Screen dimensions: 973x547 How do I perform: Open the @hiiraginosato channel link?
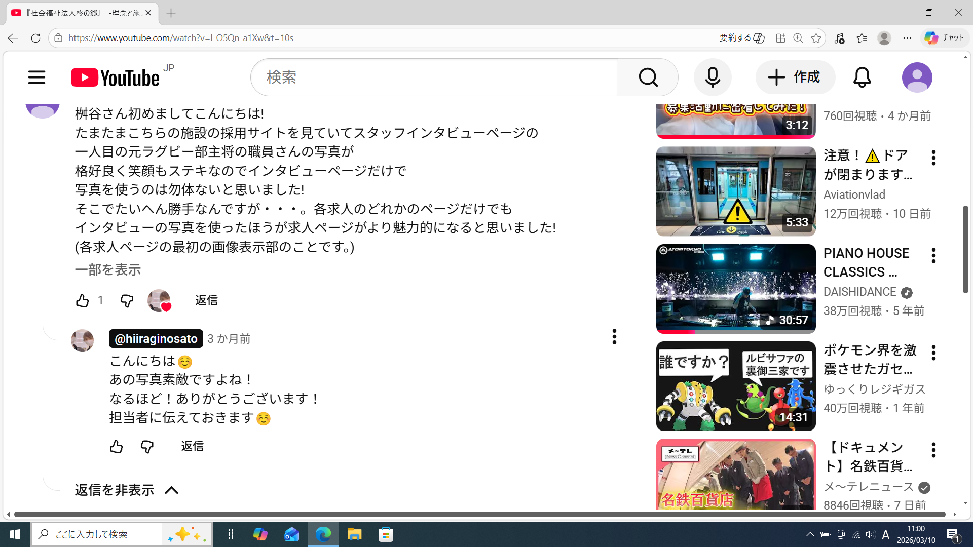click(x=156, y=339)
